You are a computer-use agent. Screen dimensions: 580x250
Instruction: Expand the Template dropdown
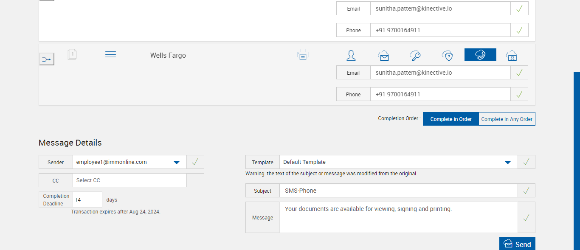(507, 162)
